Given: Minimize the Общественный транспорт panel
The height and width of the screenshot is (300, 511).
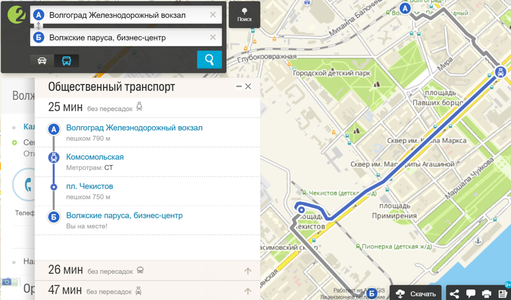Looking at the screenshot, I should tap(239, 87).
